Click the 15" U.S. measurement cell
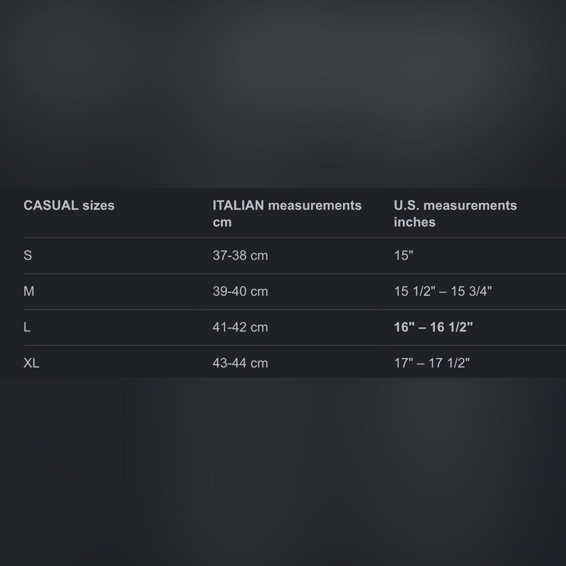Image resolution: width=566 pixels, height=566 pixels. [x=404, y=256]
